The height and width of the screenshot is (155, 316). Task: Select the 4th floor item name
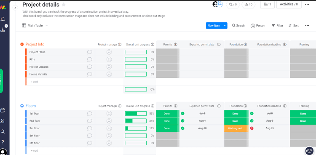coord(35,136)
